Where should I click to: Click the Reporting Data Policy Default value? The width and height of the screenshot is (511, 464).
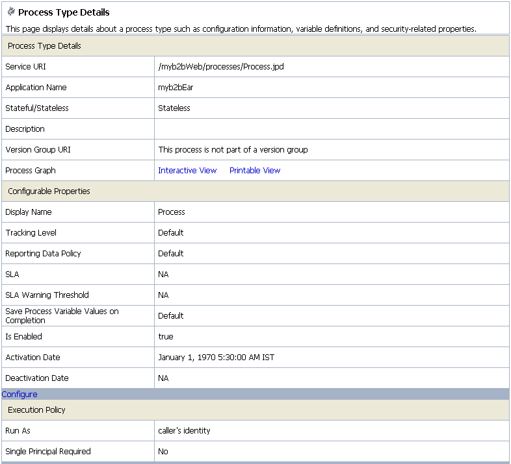click(x=171, y=254)
